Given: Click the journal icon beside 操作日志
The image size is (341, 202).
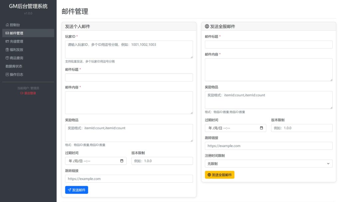Looking at the screenshot, I should pyautogui.click(x=7, y=75).
